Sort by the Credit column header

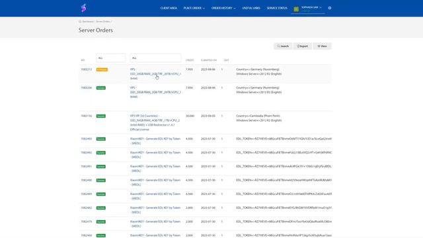tap(190, 60)
